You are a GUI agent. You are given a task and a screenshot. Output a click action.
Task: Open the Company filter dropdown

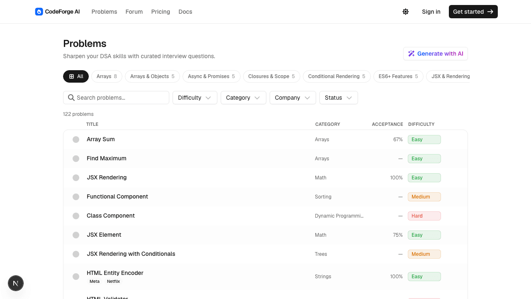tap(293, 98)
